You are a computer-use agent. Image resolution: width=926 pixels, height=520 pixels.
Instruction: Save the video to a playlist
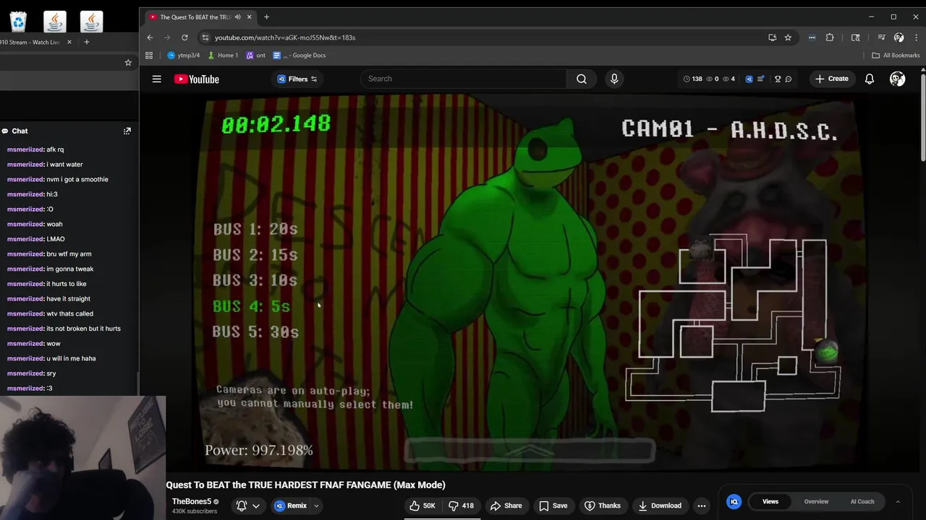pyautogui.click(x=553, y=506)
